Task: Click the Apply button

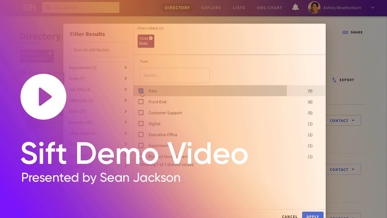Action: point(313,216)
